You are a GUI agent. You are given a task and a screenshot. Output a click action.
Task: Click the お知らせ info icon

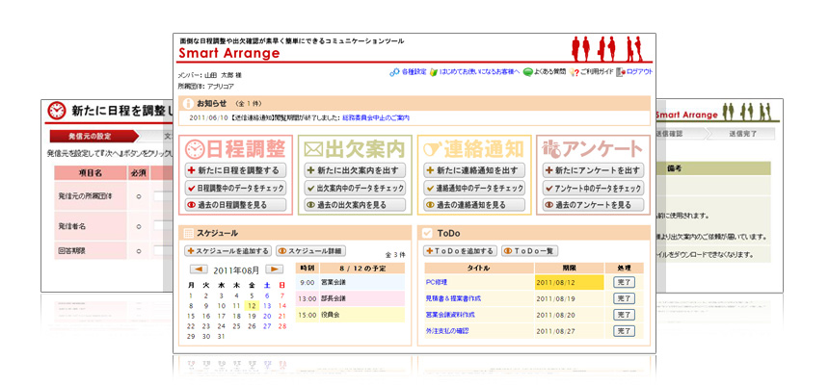point(187,103)
